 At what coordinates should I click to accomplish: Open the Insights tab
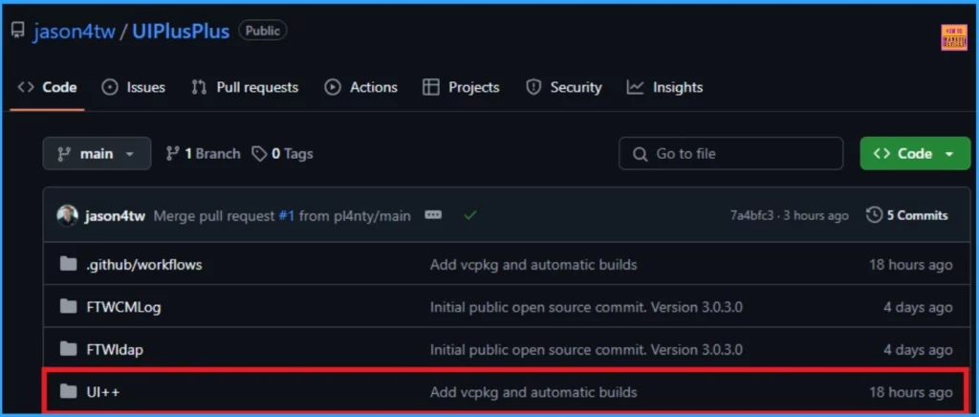click(665, 87)
